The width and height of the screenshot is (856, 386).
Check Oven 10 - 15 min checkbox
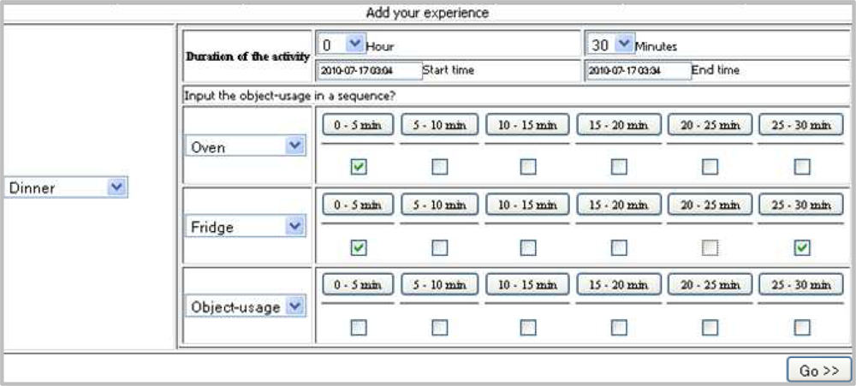(528, 167)
